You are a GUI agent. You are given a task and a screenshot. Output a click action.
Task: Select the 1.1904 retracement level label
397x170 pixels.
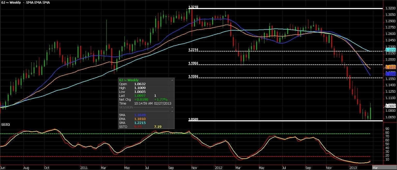[x=193, y=63]
